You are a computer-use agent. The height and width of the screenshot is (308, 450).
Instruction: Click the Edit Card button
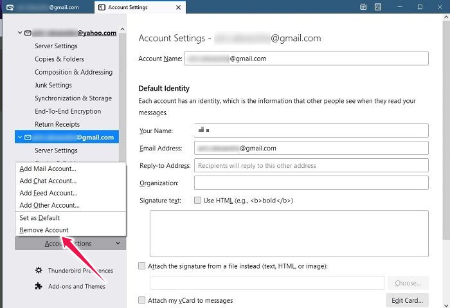click(407, 300)
